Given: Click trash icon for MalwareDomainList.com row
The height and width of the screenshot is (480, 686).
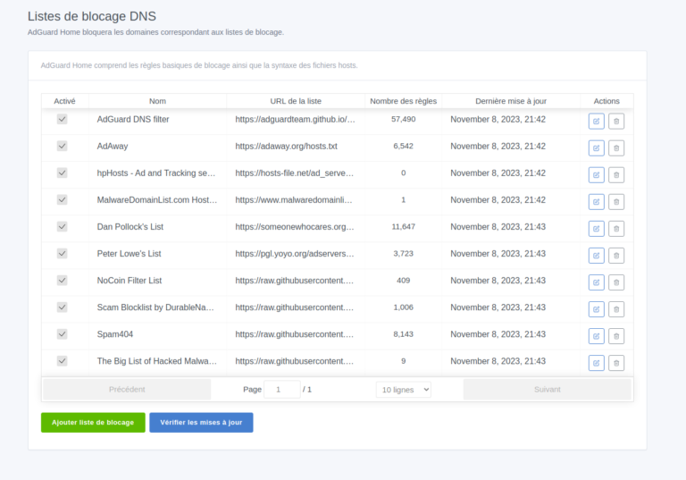Looking at the screenshot, I should click(616, 202).
